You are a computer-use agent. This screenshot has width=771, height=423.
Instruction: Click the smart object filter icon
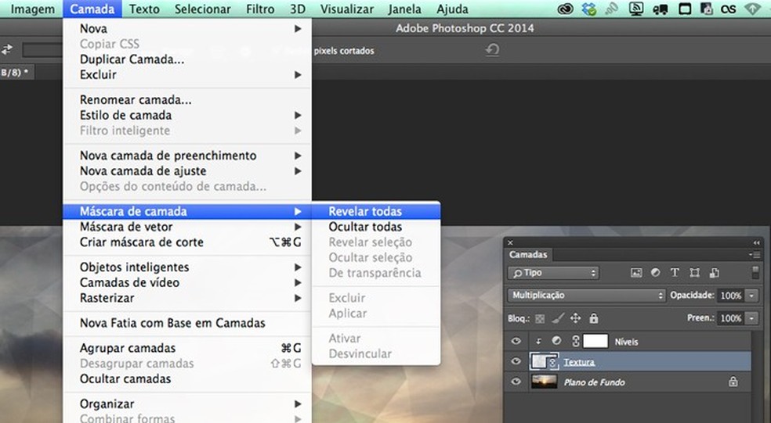click(x=714, y=273)
